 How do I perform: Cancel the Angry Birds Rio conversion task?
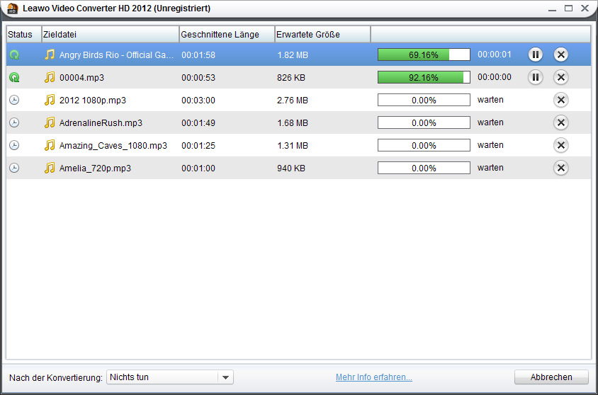pyautogui.click(x=561, y=55)
